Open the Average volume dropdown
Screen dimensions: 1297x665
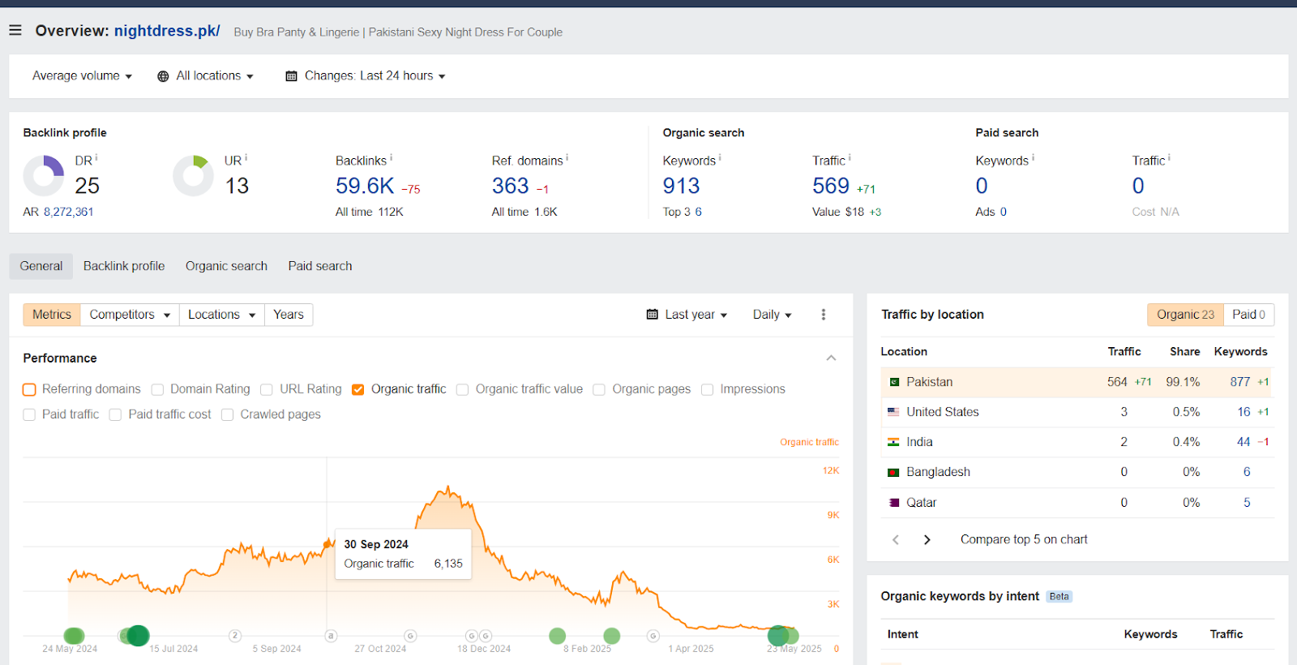click(x=82, y=76)
